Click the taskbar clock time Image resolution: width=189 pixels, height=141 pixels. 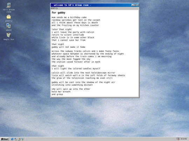point(184,139)
